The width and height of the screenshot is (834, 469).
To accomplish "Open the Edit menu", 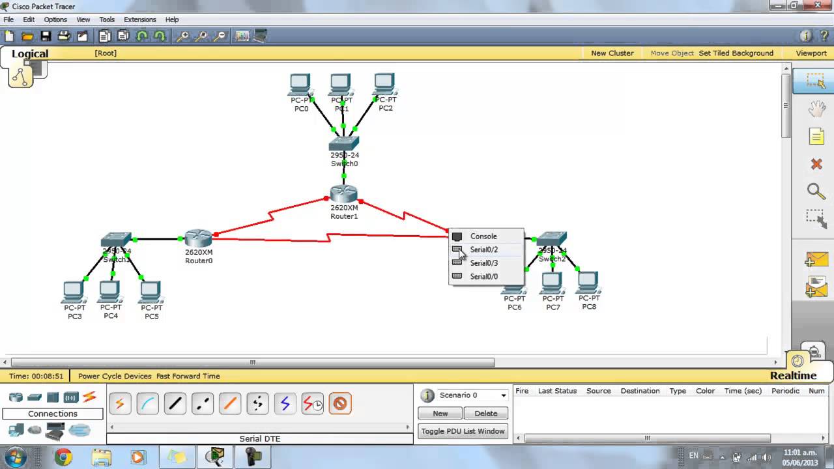I will [x=29, y=20].
